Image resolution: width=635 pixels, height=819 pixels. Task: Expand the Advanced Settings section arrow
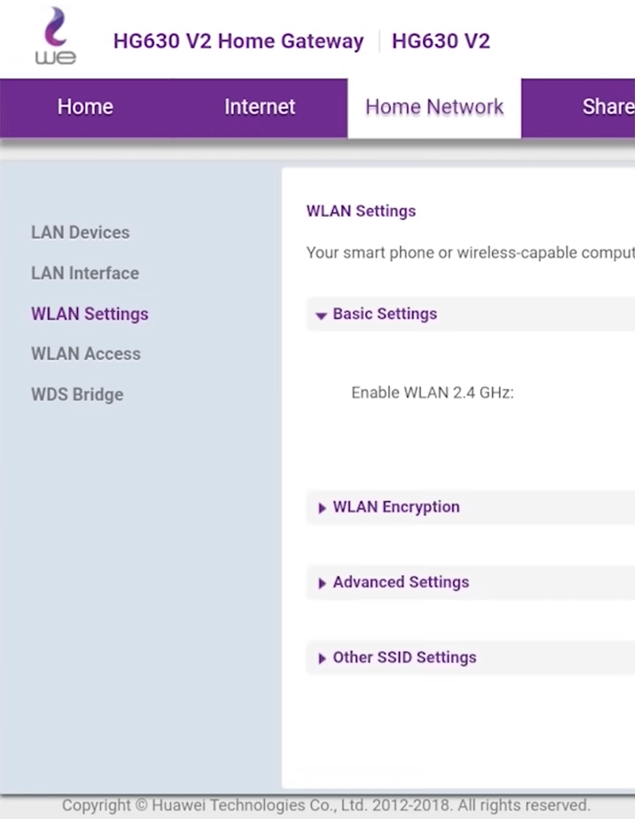(321, 584)
